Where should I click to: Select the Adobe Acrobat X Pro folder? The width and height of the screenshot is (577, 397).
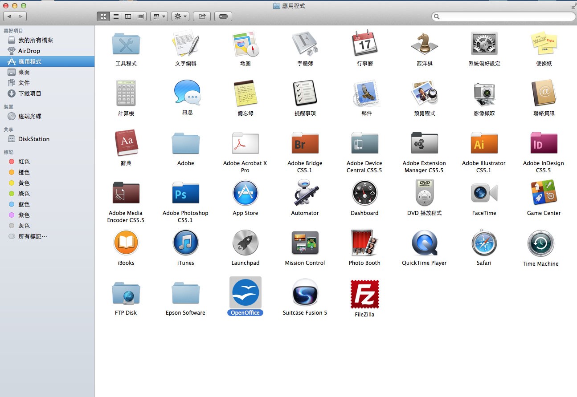click(x=246, y=143)
